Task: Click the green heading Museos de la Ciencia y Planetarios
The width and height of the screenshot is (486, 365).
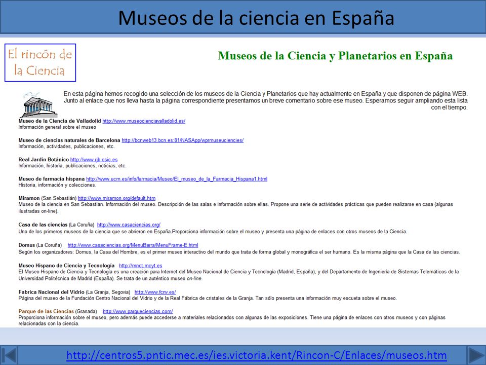Action: point(335,56)
